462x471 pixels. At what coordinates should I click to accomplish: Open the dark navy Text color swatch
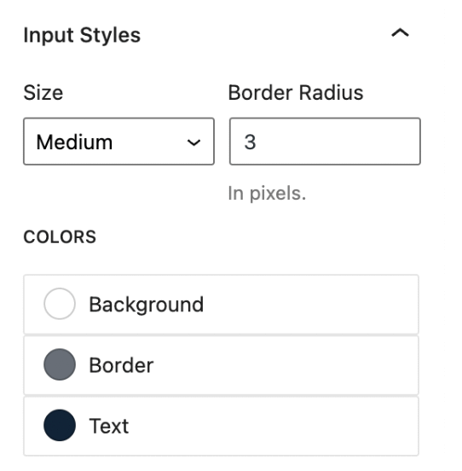click(60, 425)
